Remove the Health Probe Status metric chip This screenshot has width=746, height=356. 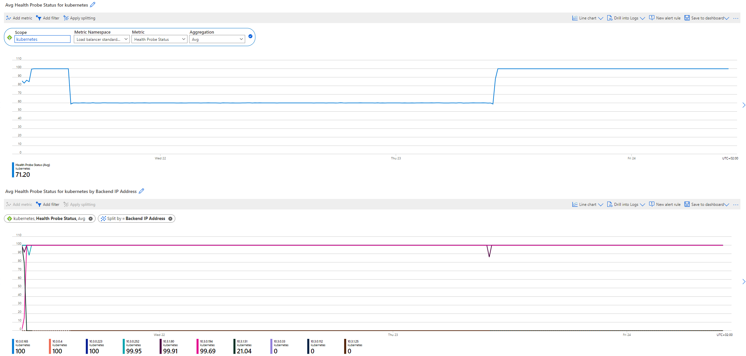pos(90,218)
